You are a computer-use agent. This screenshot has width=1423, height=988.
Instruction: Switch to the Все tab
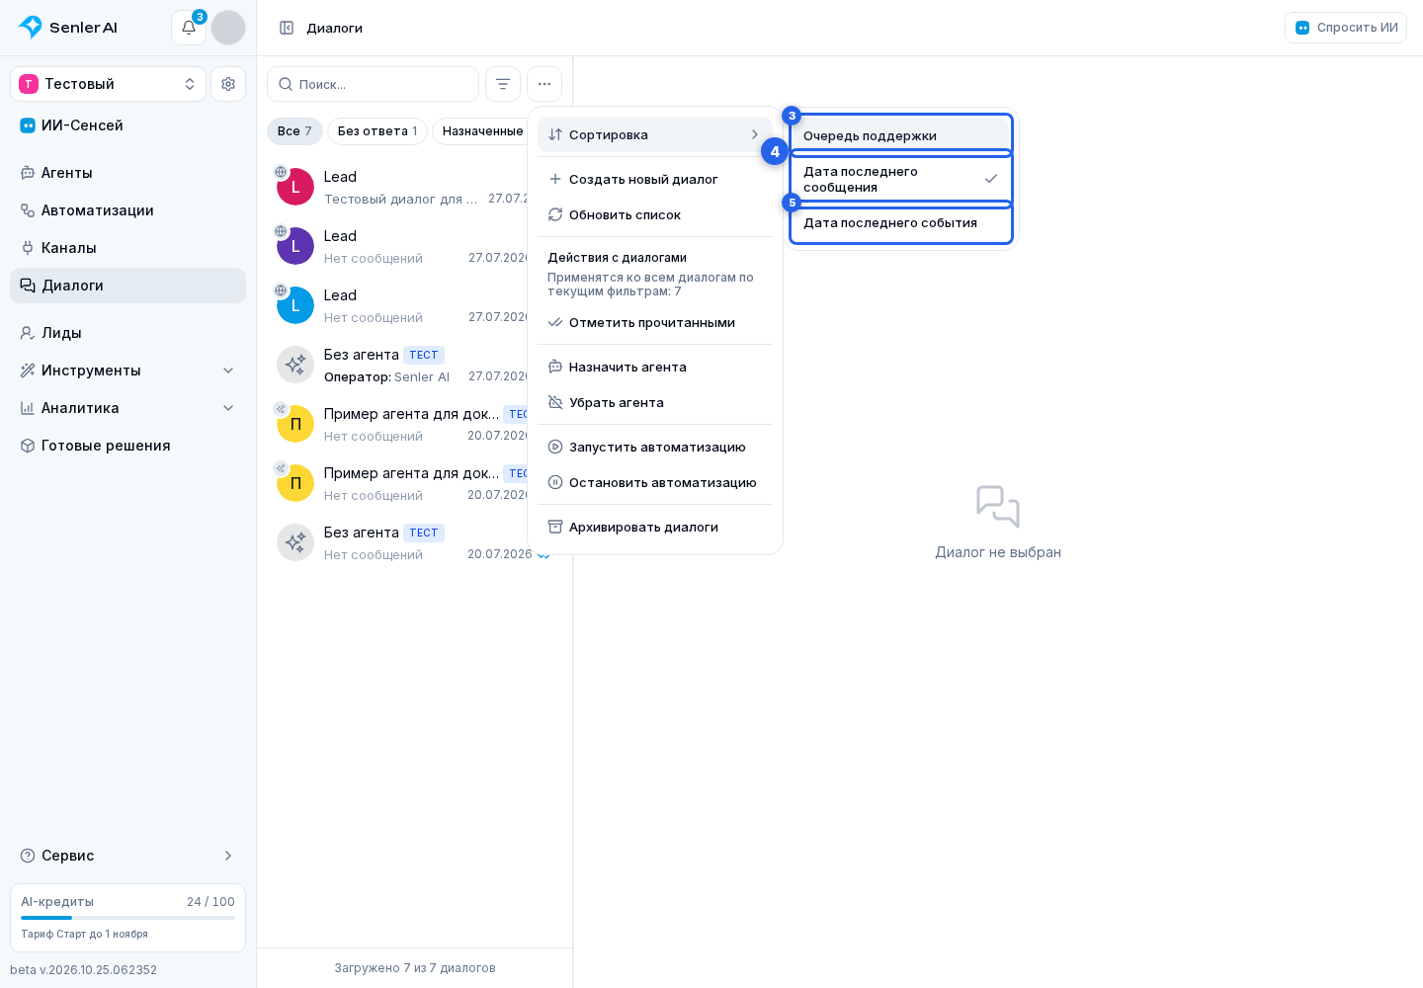pyautogui.click(x=294, y=131)
